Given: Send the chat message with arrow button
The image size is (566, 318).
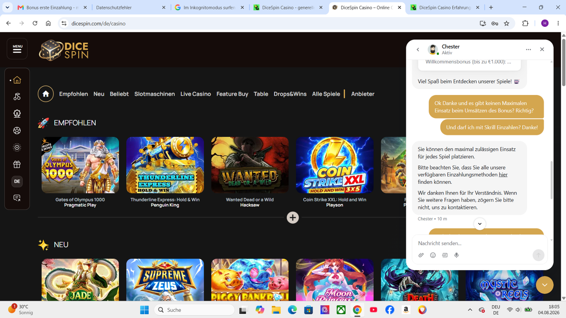Looking at the screenshot, I should tap(538, 255).
